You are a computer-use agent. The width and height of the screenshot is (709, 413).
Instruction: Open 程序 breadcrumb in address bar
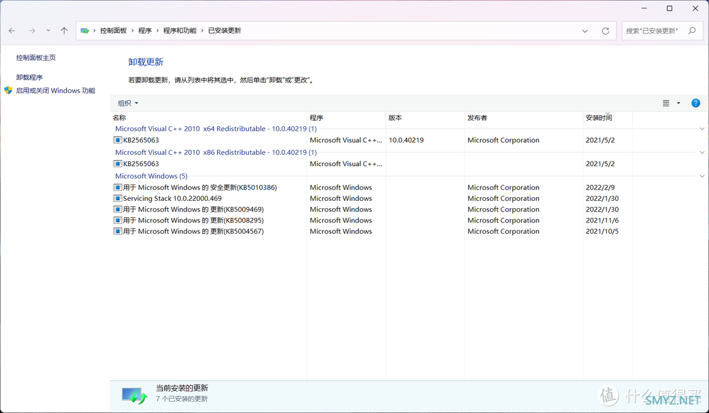click(x=145, y=31)
